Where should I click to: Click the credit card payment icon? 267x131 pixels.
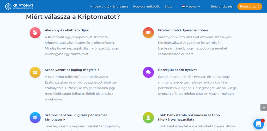148,33
